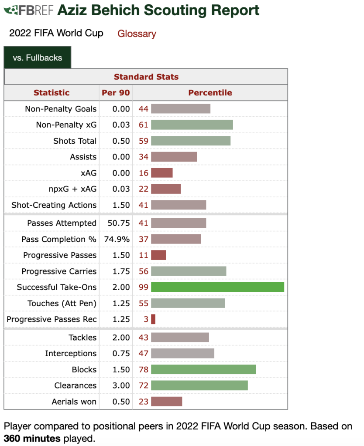Click the Statistic column header
The width and height of the screenshot is (364, 446).
(52, 93)
